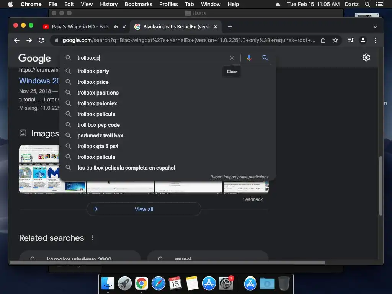Clear the search box with the X

(232, 58)
